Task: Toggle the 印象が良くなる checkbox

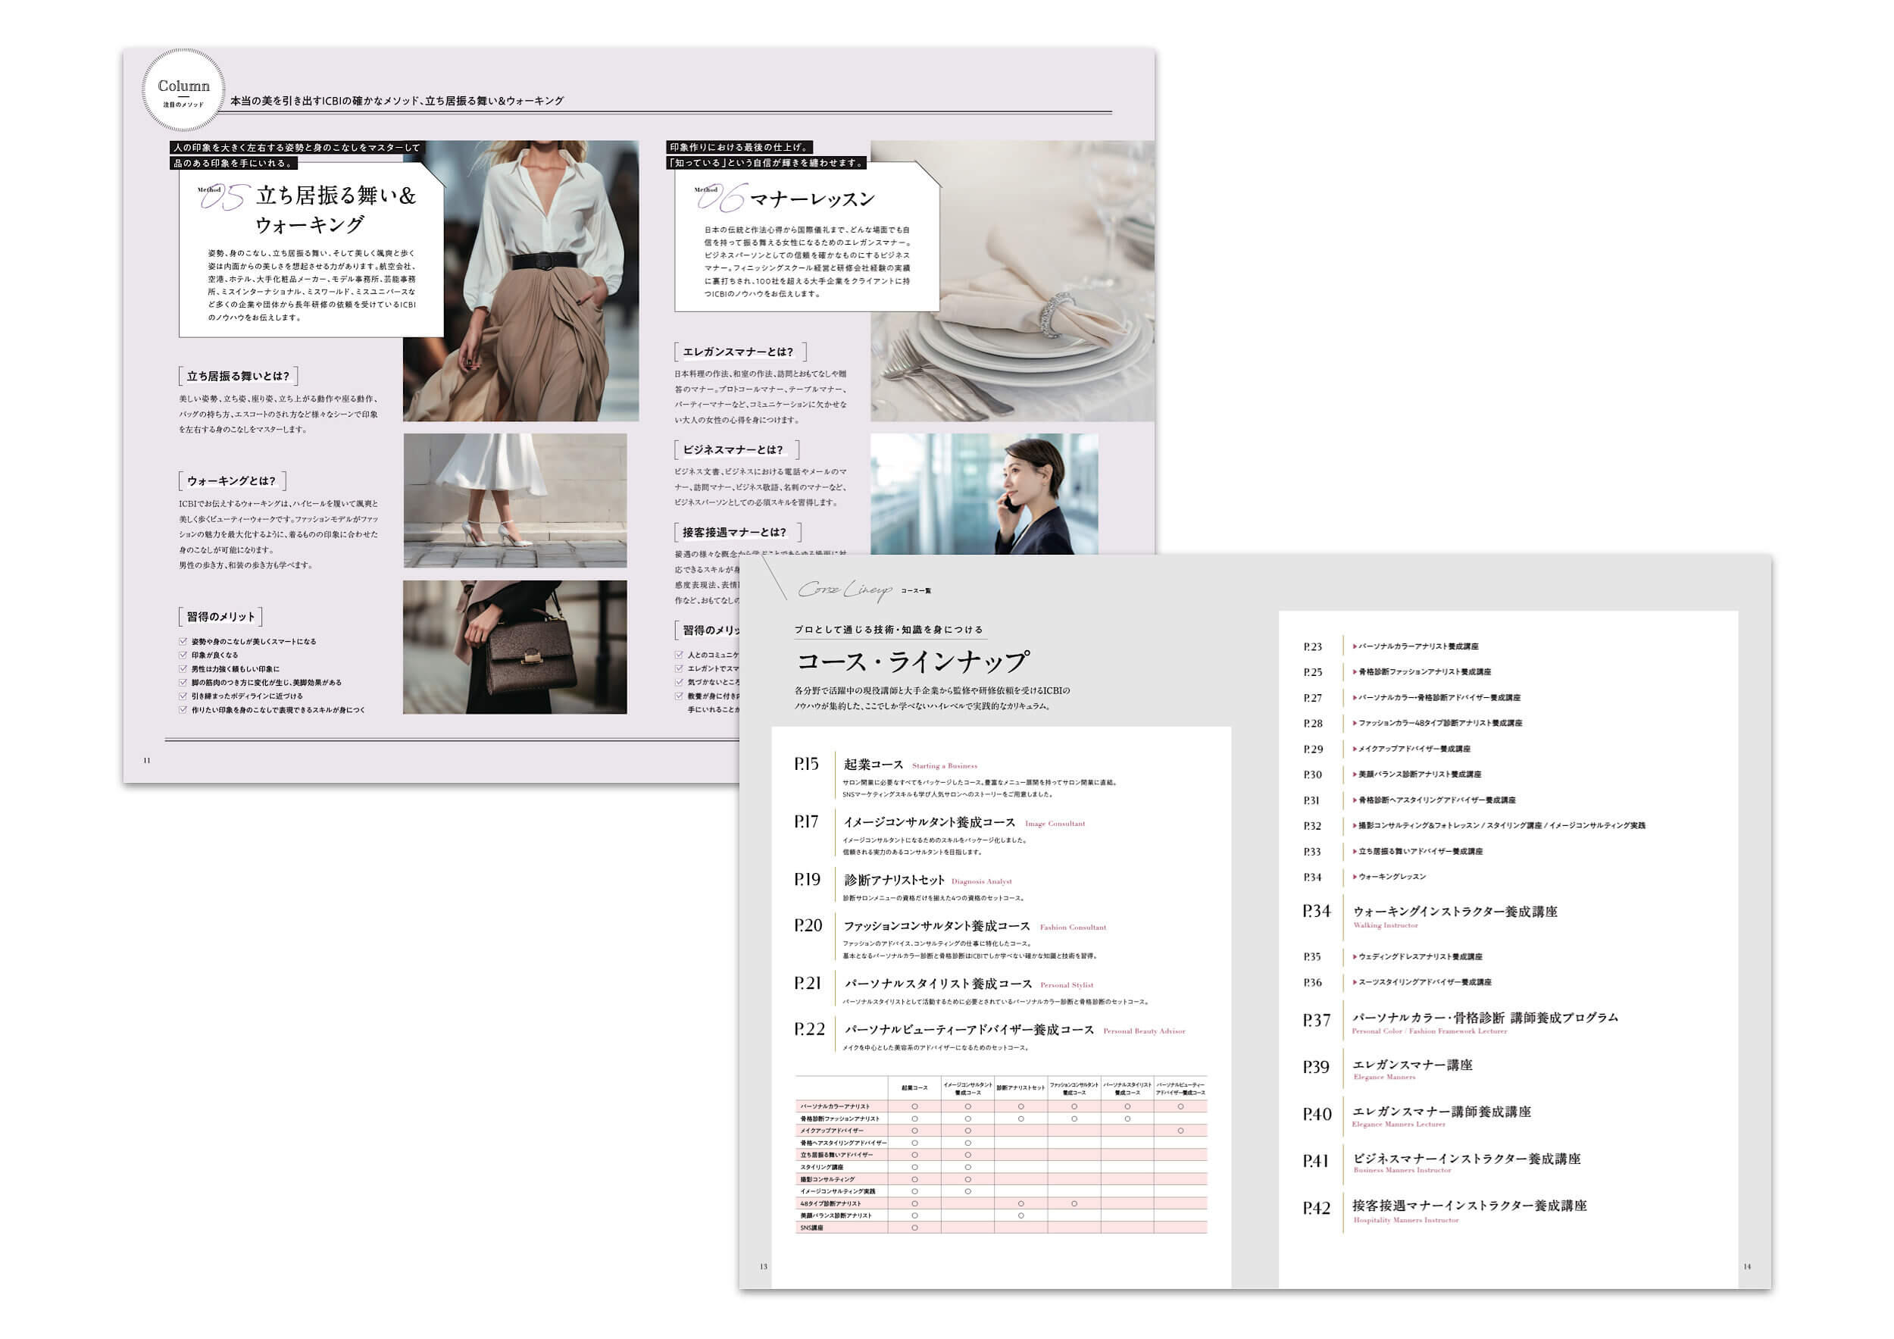Action: [x=183, y=655]
